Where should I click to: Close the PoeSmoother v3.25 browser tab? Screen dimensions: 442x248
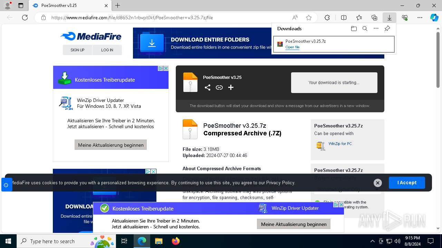tap(106, 6)
